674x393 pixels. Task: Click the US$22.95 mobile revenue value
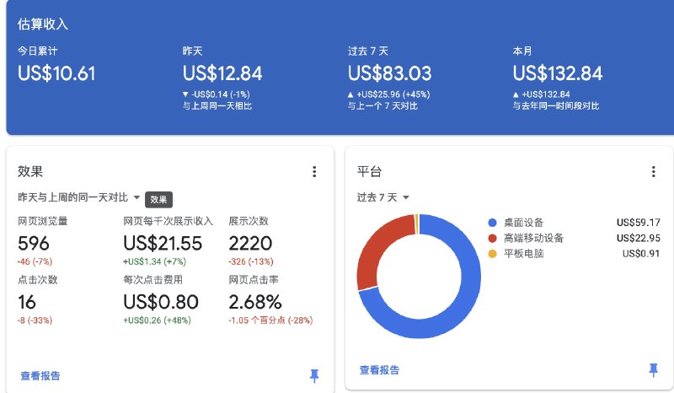click(x=639, y=238)
